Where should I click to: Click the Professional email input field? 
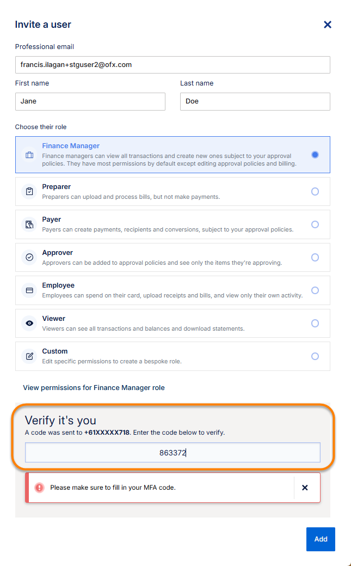(x=173, y=64)
